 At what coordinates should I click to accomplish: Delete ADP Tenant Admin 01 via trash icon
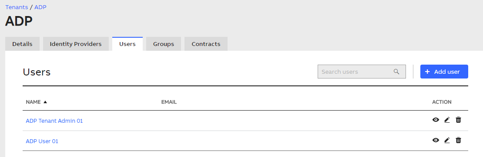(458, 120)
